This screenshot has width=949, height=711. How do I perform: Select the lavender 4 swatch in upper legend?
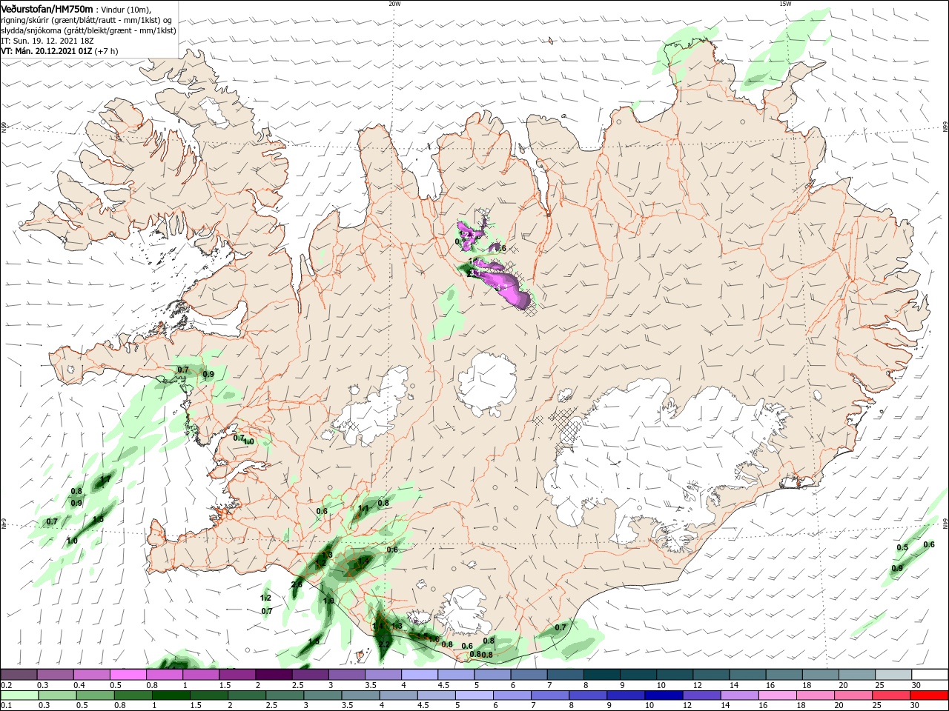[420, 675]
